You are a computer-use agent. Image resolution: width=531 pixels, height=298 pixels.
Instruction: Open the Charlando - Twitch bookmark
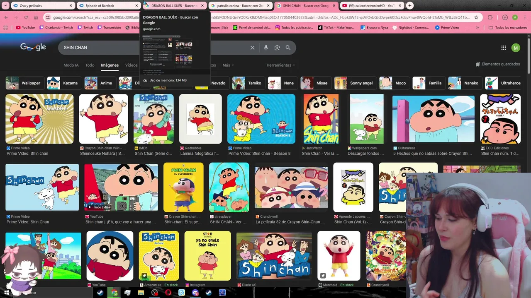pos(56,28)
